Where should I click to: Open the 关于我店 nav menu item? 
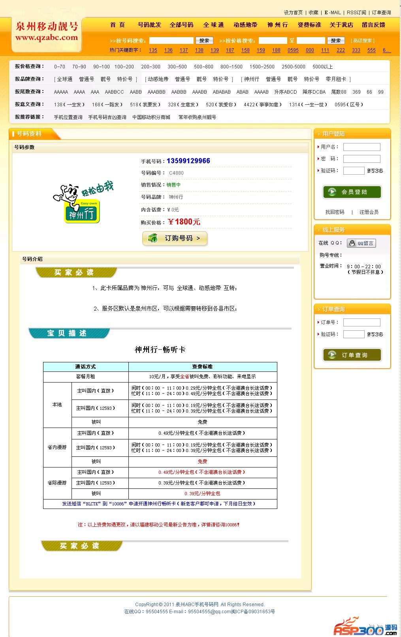click(x=341, y=25)
